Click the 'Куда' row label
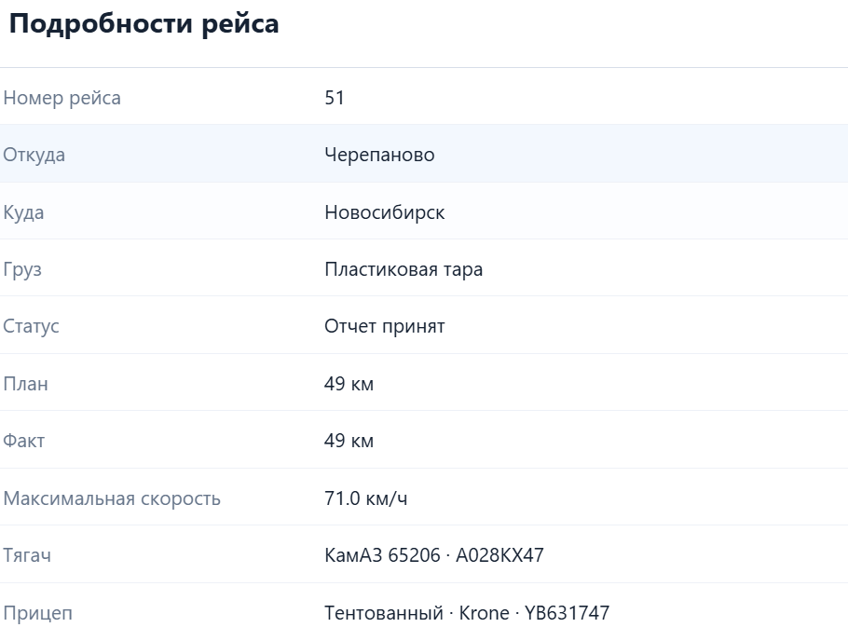This screenshot has width=848, height=641. (x=24, y=212)
